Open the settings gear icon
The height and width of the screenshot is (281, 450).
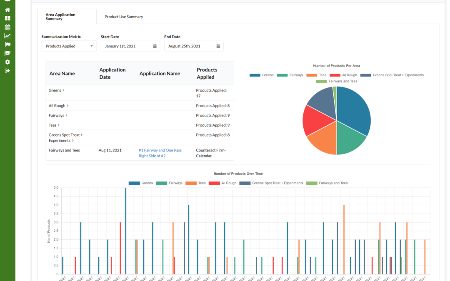coord(7,62)
